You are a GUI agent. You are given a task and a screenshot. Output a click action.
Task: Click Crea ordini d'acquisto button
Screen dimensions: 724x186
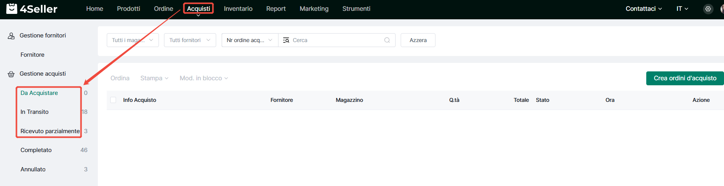685,78
